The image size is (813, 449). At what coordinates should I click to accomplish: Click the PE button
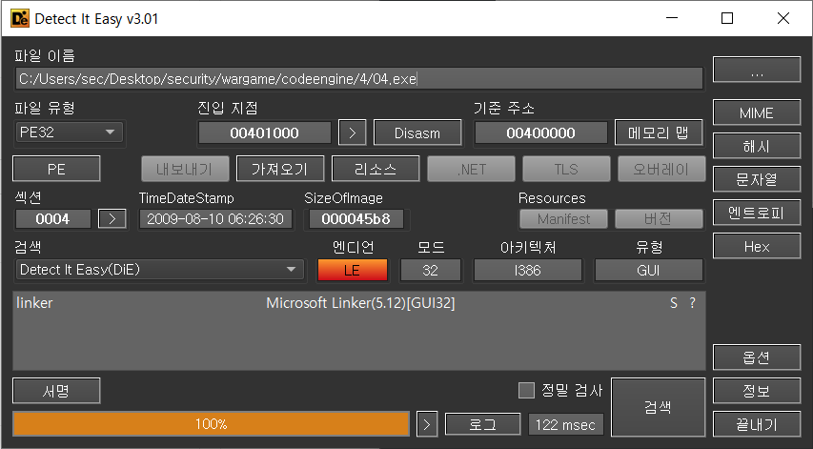coord(56,169)
